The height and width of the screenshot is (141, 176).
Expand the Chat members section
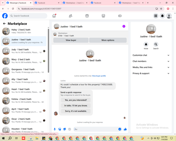tap(151, 61)
